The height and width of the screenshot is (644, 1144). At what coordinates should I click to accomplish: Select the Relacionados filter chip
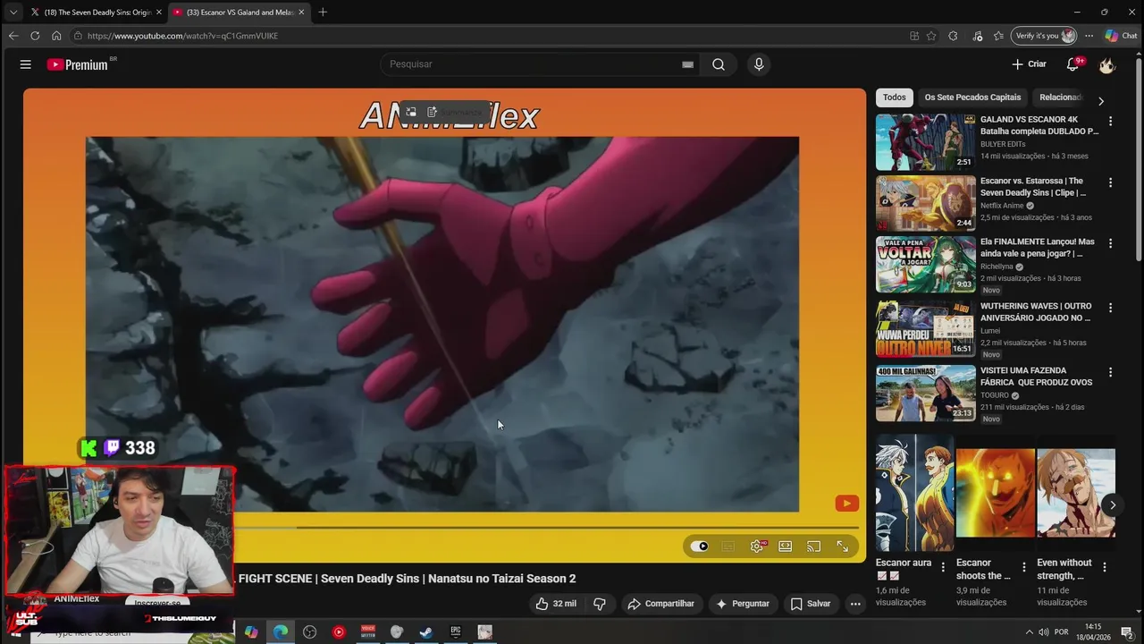(1060, 97)
